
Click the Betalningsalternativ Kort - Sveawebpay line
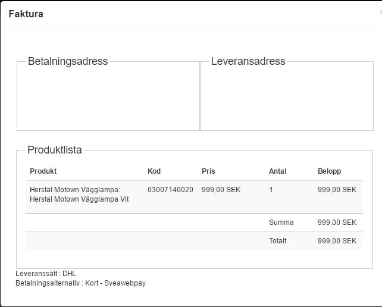80,283
